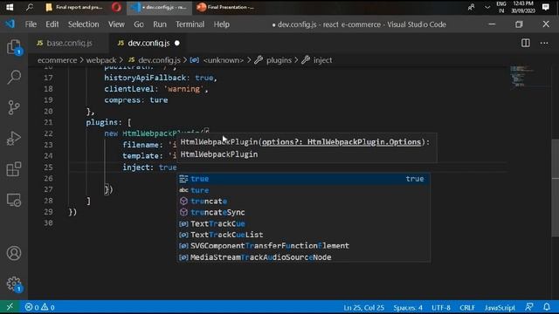The image size is (559, 314).
Task: Click JavaScript language mode selector
Action: coord(500,307)
